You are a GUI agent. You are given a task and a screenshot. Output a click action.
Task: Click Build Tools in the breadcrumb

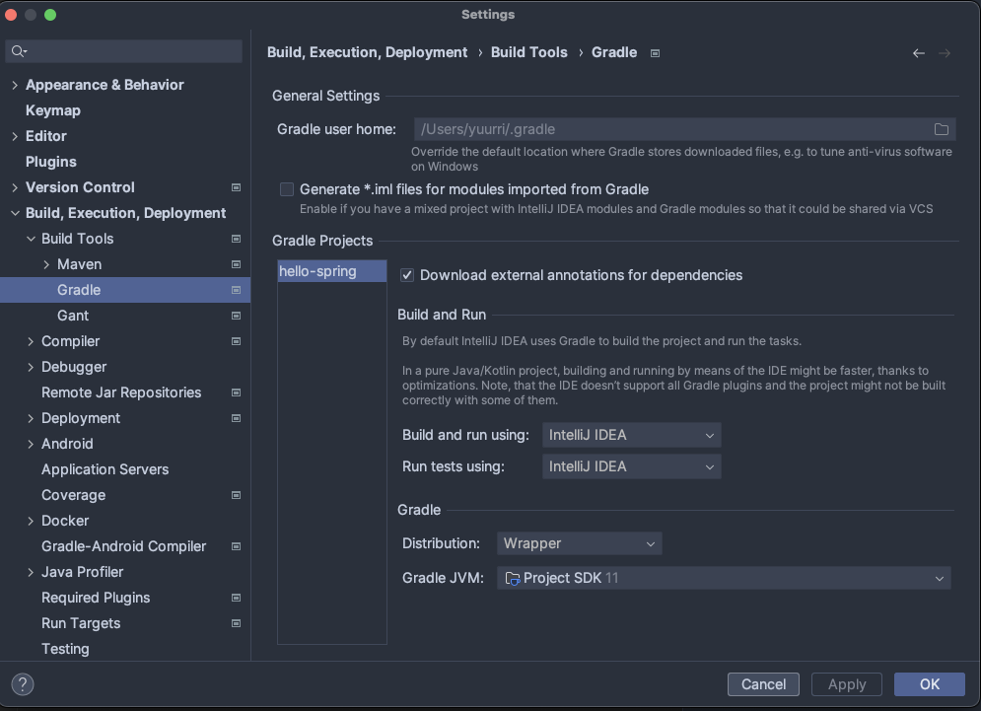tap(529, 52)
